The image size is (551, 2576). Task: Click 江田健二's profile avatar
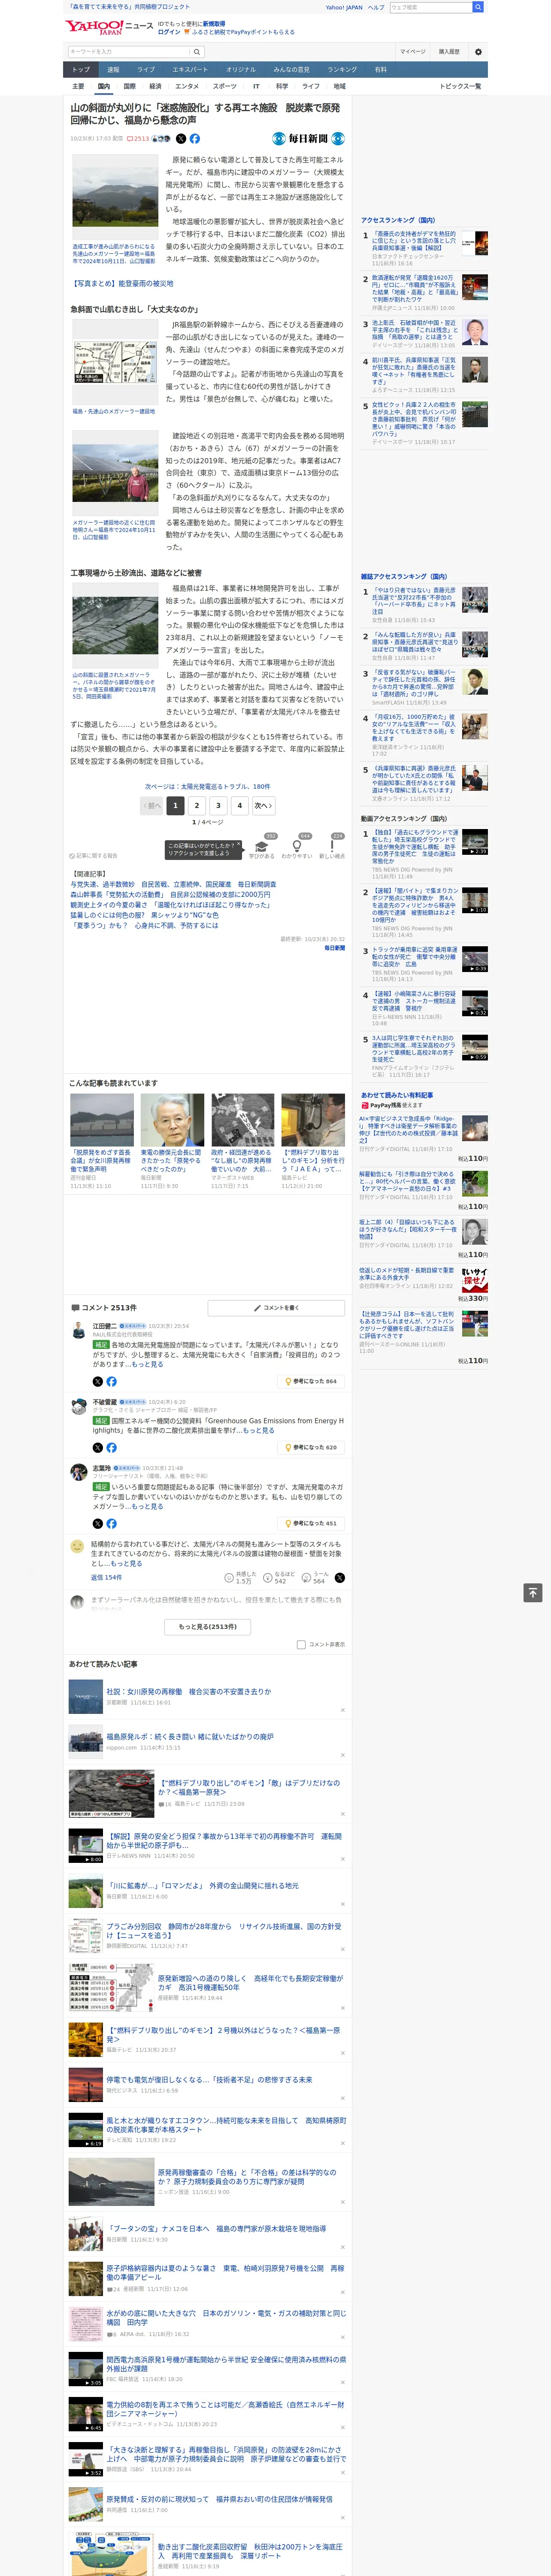(78, 1330)
